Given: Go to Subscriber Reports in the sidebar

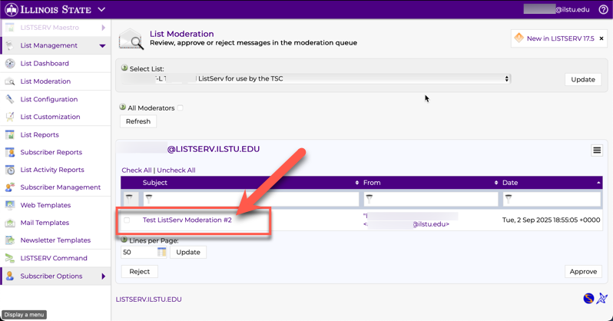Looking at the screenshot, I should (51, 152).
